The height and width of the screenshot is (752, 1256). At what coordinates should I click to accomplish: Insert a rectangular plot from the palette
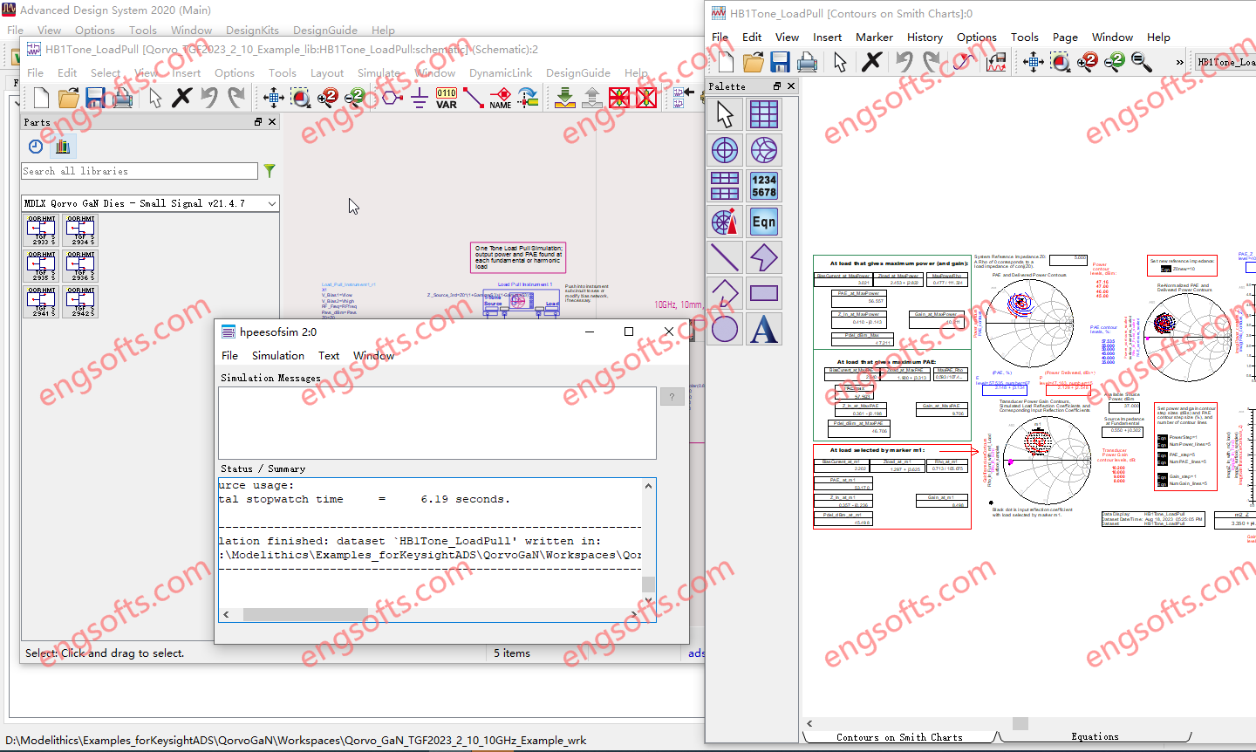coord(764,113)
